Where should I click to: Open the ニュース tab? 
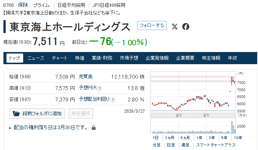coord(36,58)
